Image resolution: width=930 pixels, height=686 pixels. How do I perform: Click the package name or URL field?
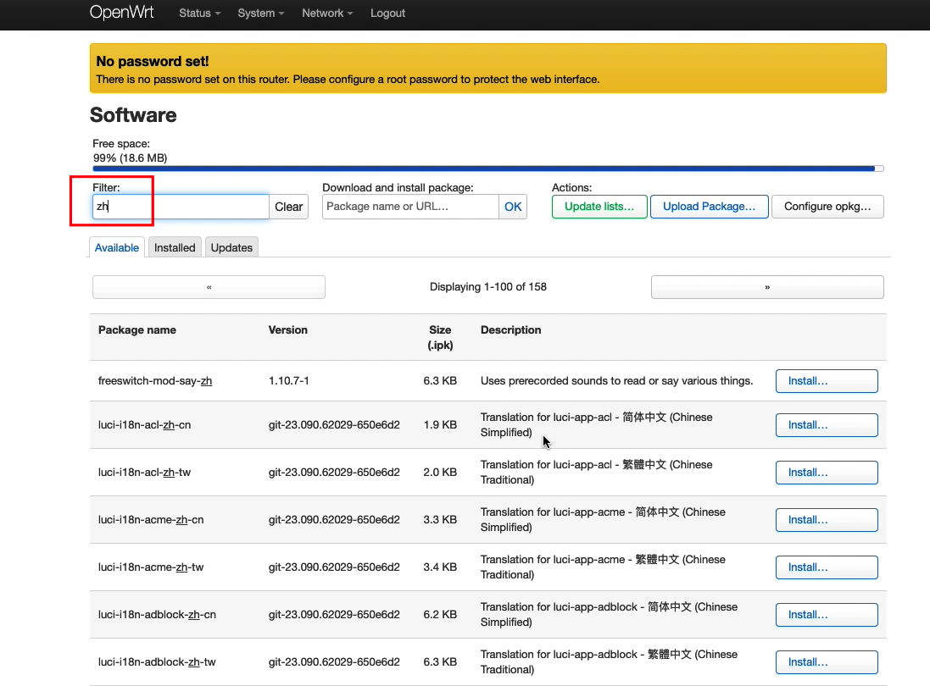tap(410, 207)
